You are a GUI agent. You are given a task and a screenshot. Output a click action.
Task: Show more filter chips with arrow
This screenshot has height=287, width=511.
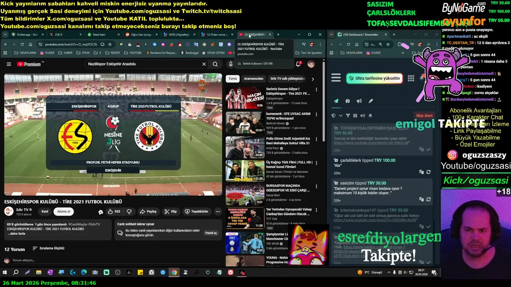point(313,79)
